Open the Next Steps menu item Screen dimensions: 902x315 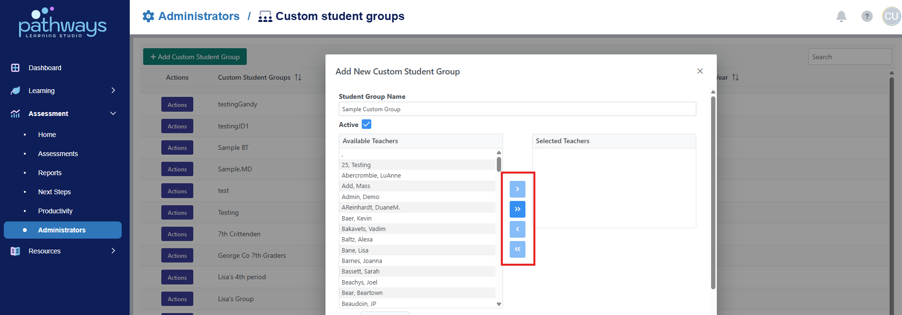point(54,192)
